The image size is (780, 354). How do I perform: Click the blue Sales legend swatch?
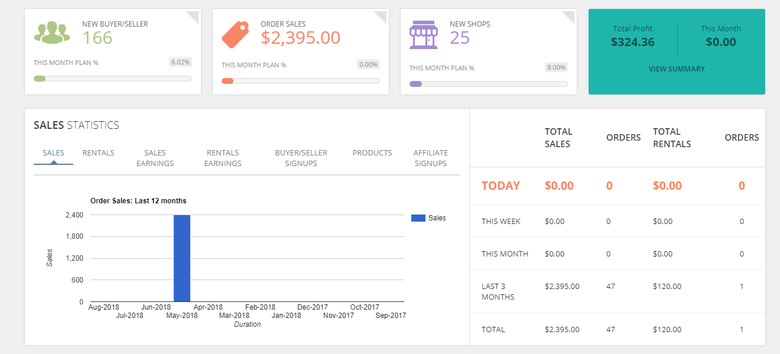coord(418,218)
